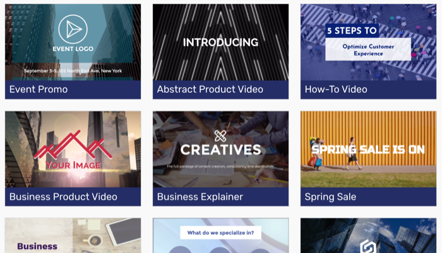
Task: Click the Abstract Product Video title label
Action: pos(210,90)
